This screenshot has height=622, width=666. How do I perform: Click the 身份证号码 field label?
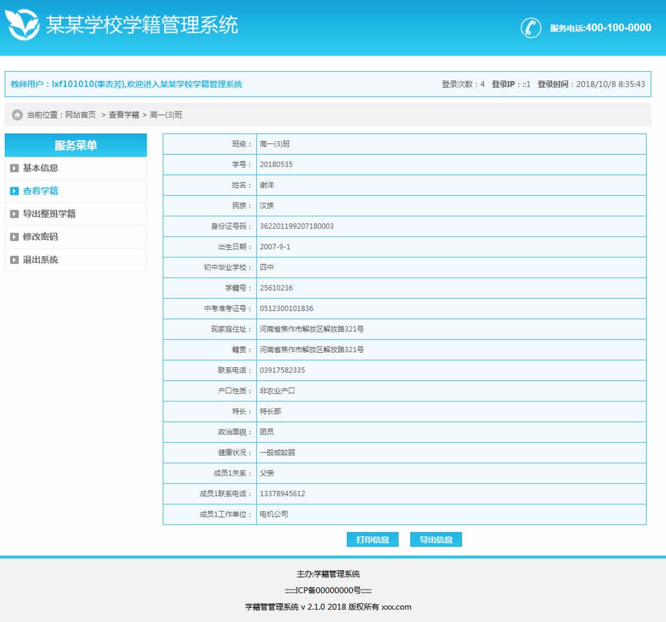coord(231,226)
